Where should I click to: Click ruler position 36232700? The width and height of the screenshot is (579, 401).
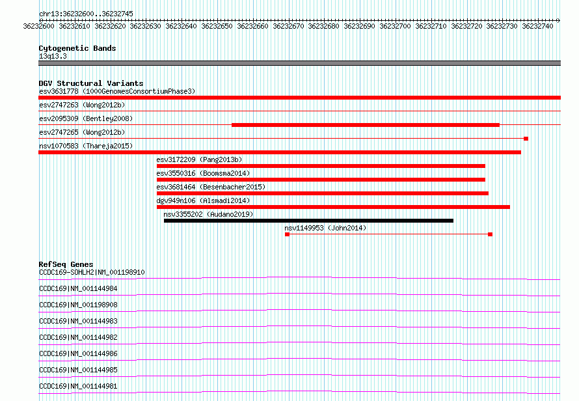(x=395, y=26)
